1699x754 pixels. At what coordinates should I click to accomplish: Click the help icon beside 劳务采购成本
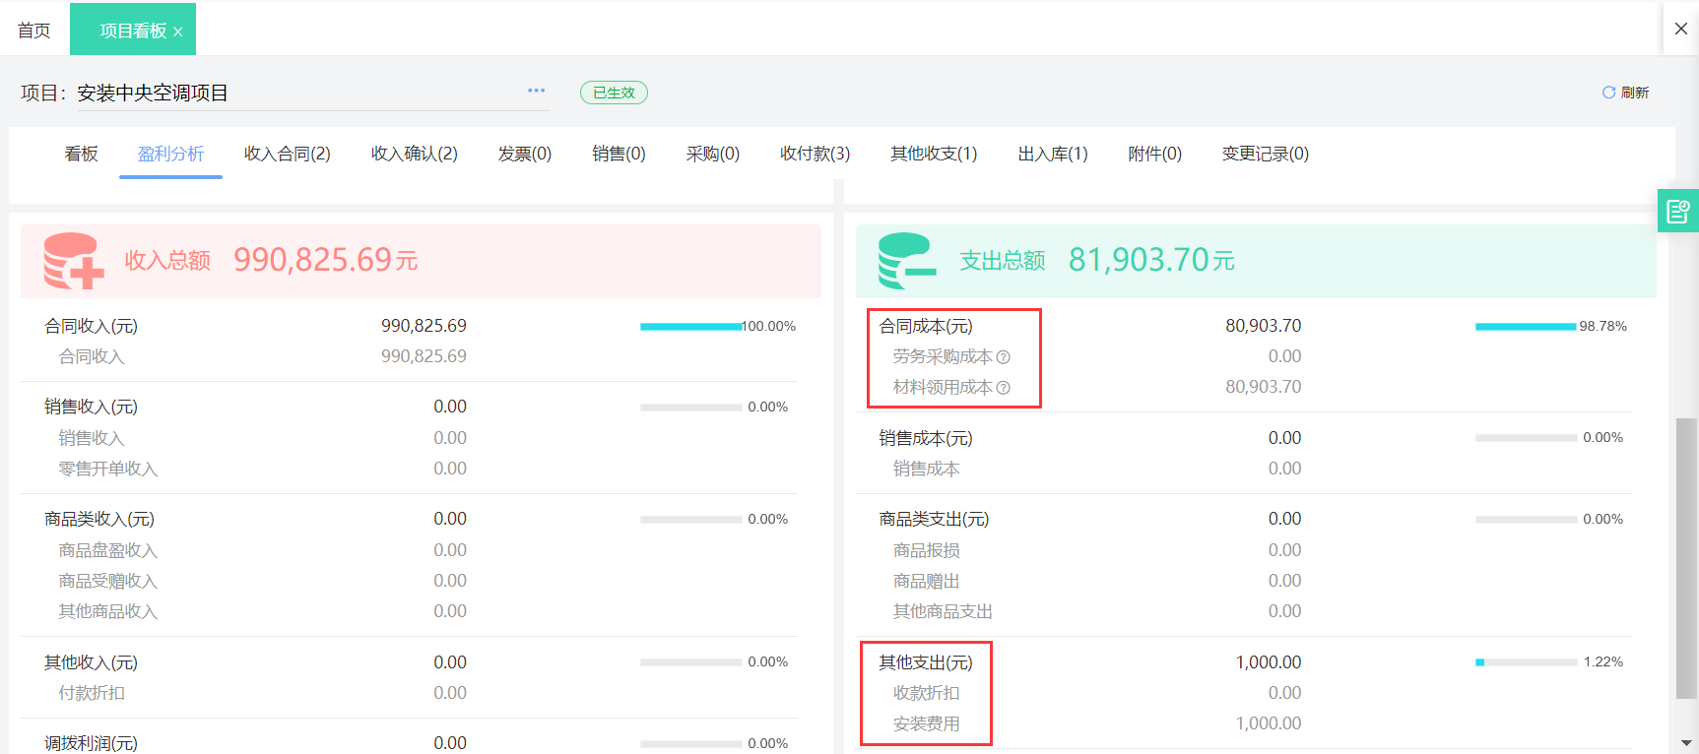coord(1003,357)
